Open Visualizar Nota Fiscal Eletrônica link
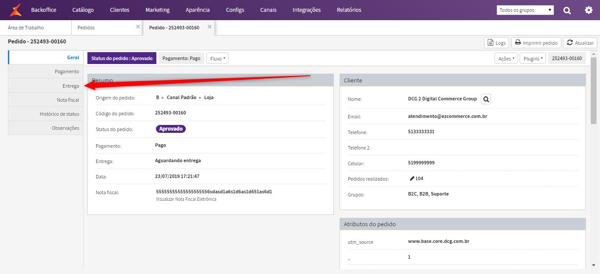600x274 pixels. pyautogui.click(x=186, y=199)
